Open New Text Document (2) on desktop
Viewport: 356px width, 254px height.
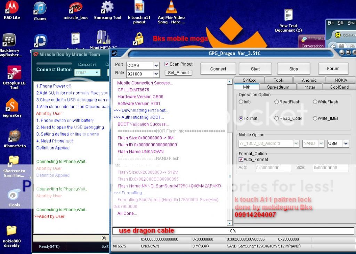(288, 21)
